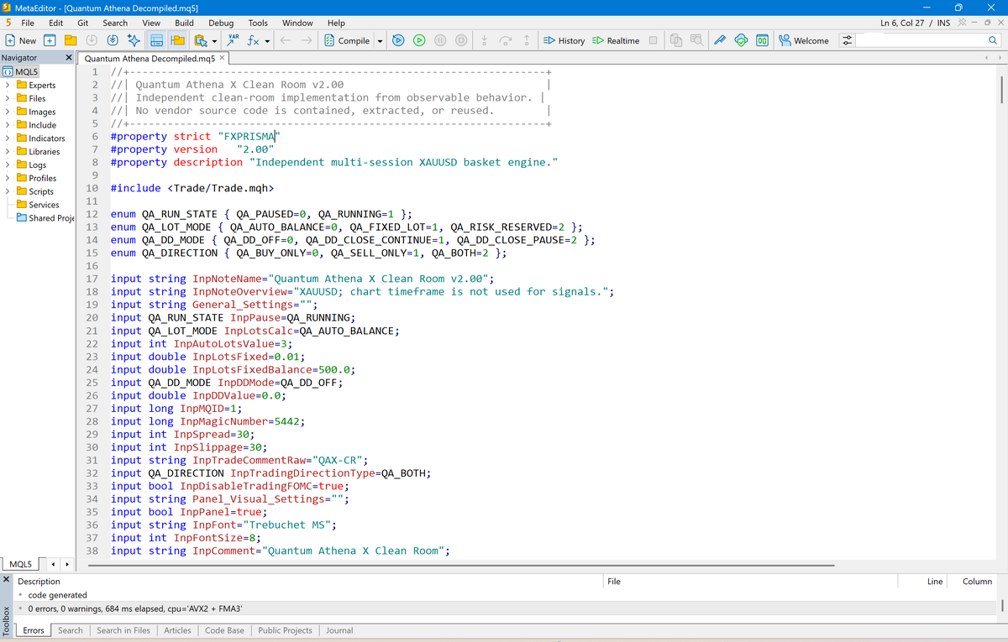The width and height of the screenshot is (1008, 642).
Task: Select the MQL5 root in Navigator
Action: (20, 71)
